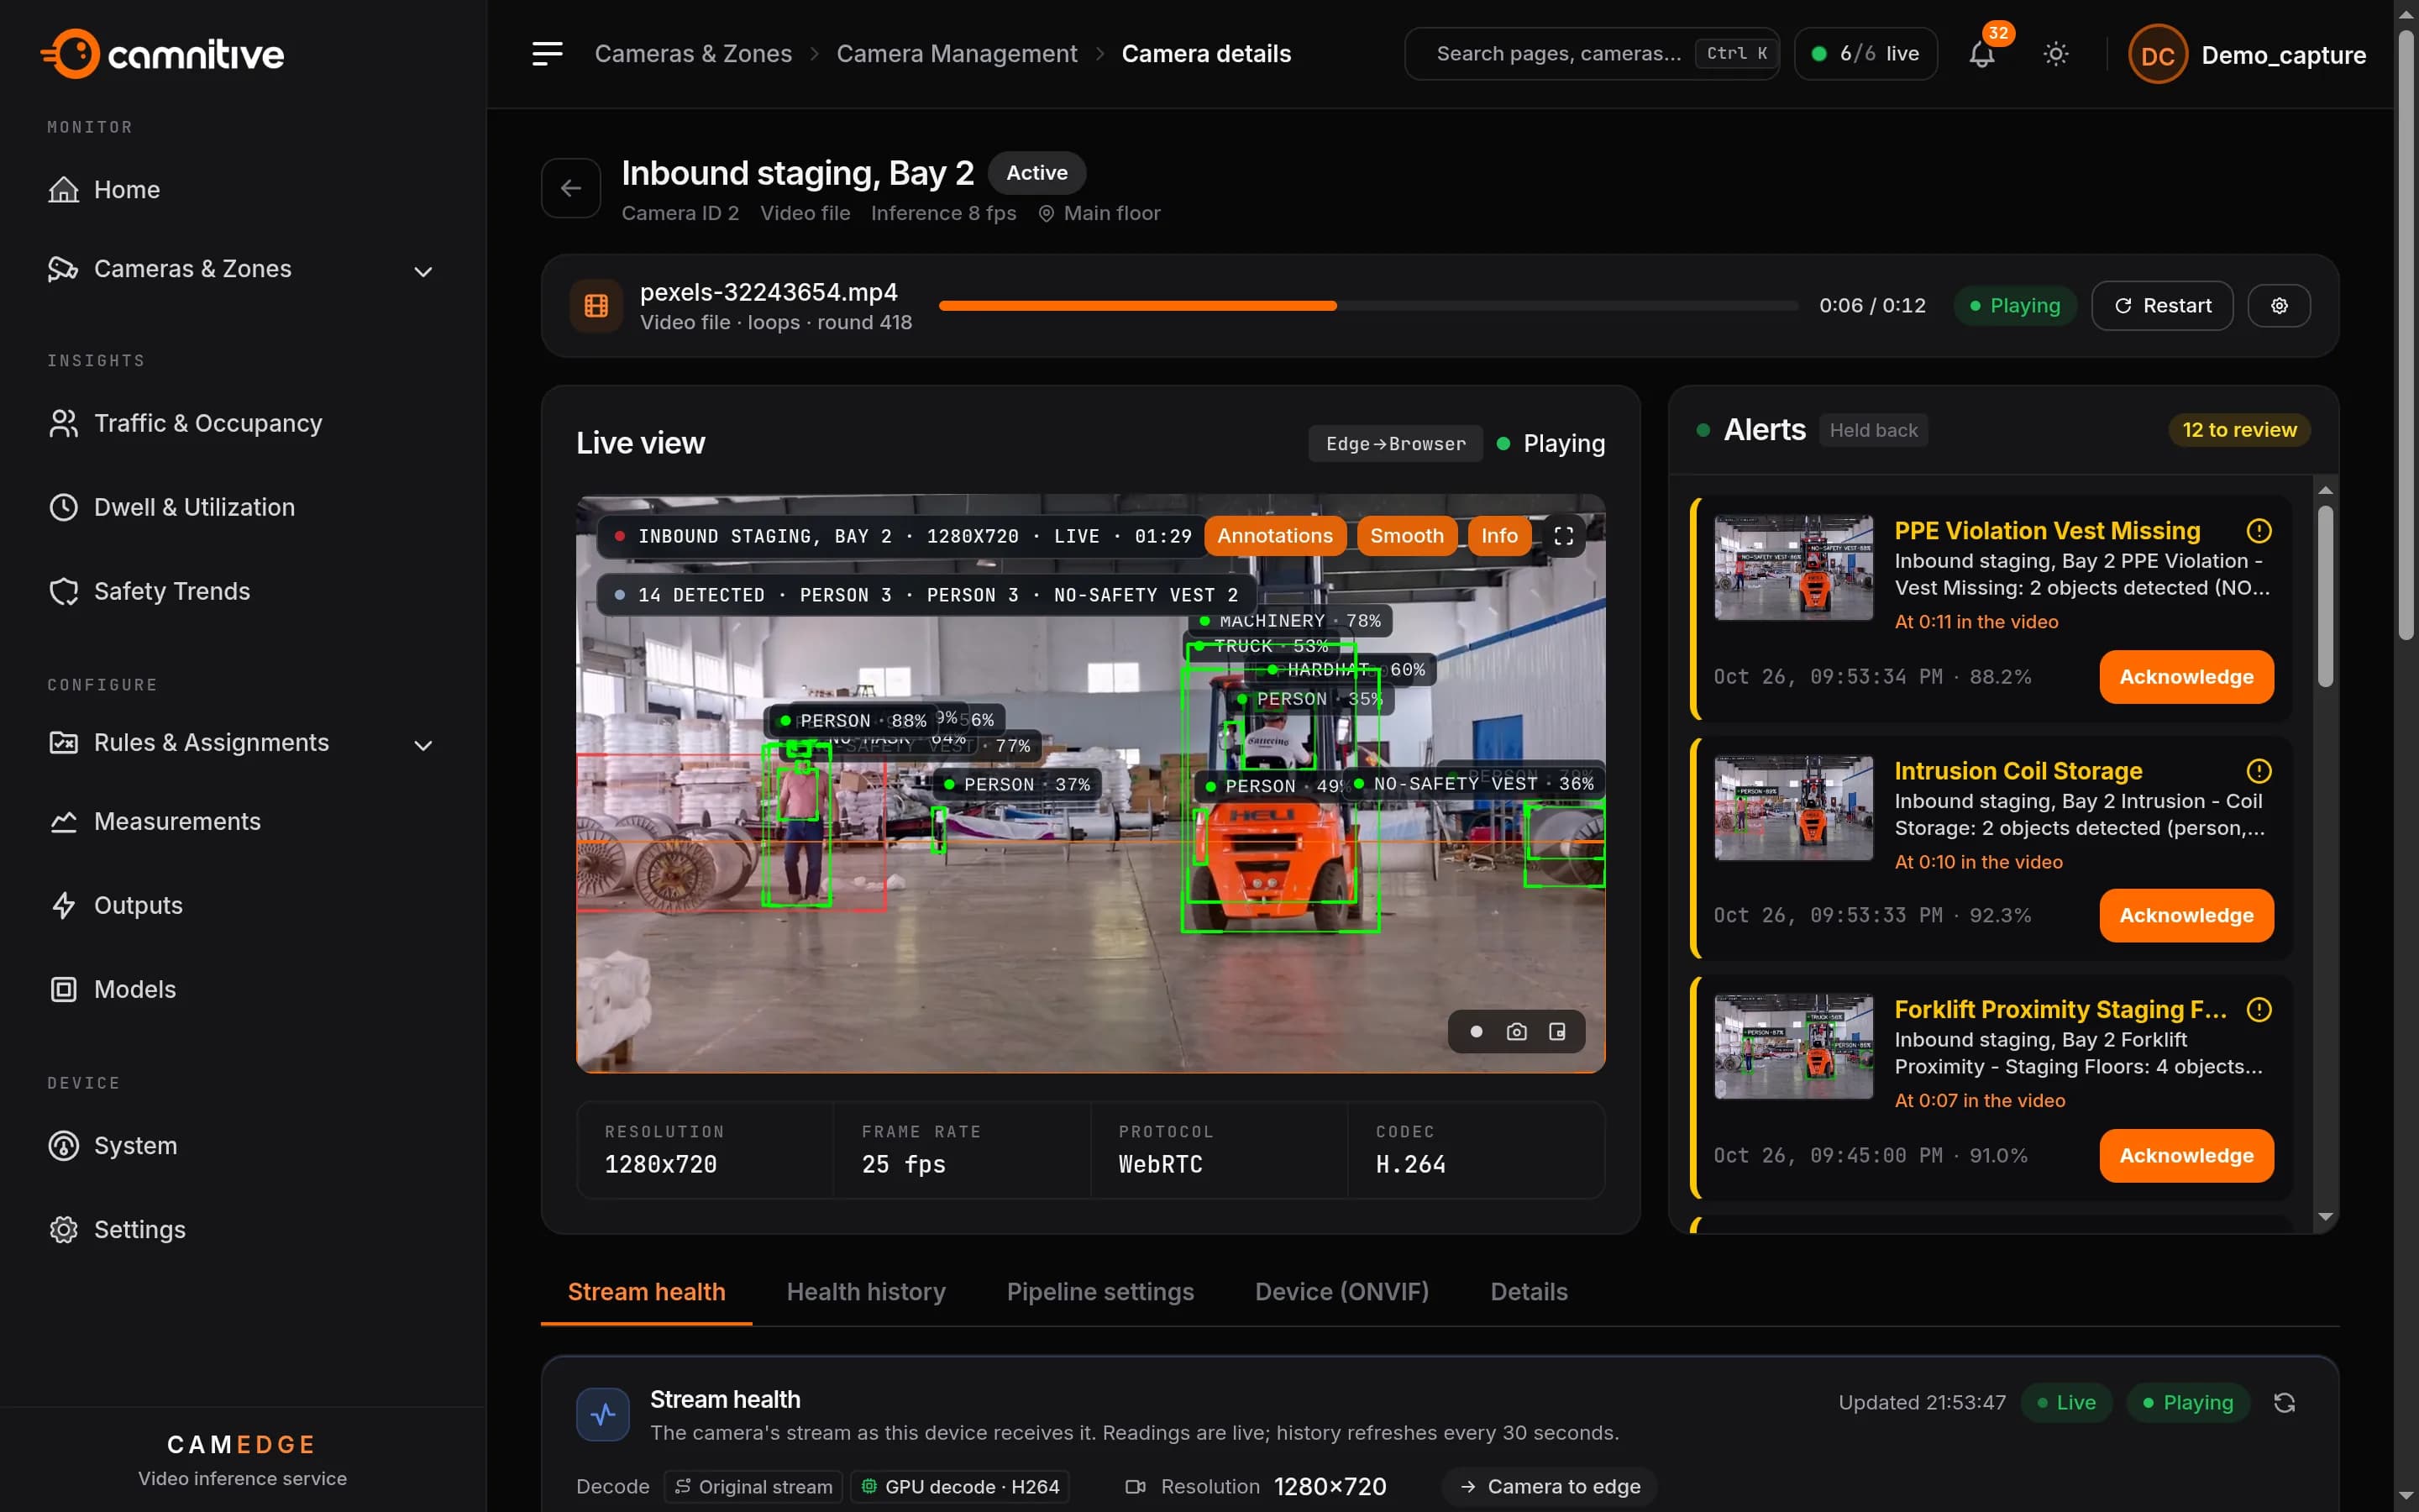Toggle Smooth mode on live view

tap(1406, 536)
